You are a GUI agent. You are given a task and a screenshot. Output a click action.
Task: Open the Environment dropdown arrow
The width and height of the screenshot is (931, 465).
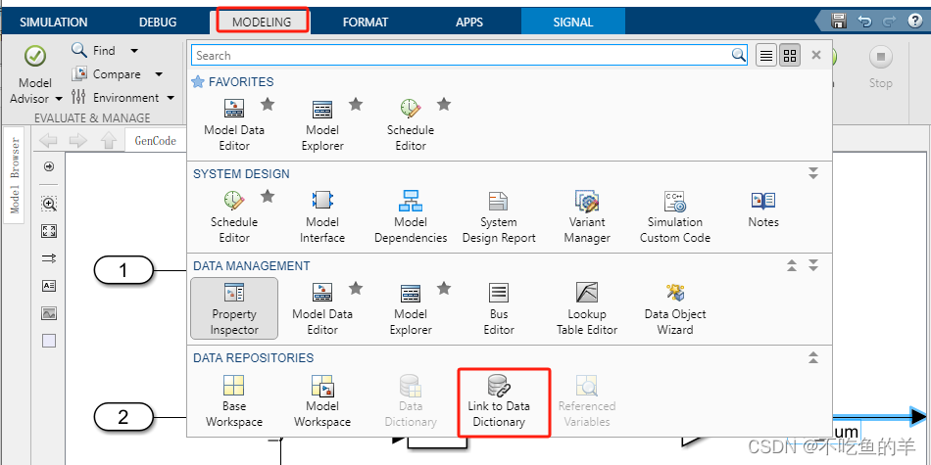point(171,98)
